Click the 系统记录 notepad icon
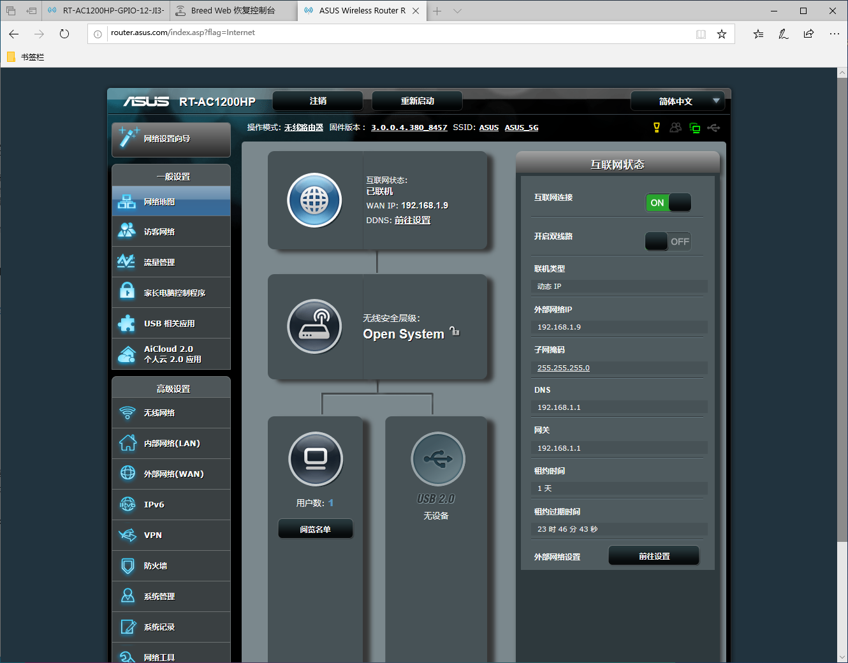This screenshot has height=663, width=848. pyautogui.click(x=128, y=627)
